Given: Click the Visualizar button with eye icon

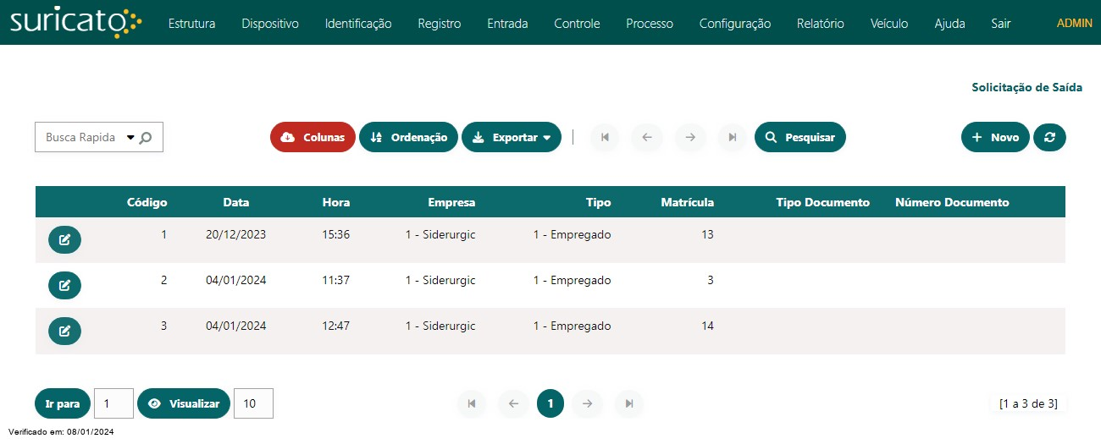Looking at the screenshot, I should pyautogui.click(x=184, y=404).
